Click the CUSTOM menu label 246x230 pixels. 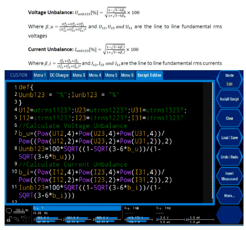click(x=18, y=75)
